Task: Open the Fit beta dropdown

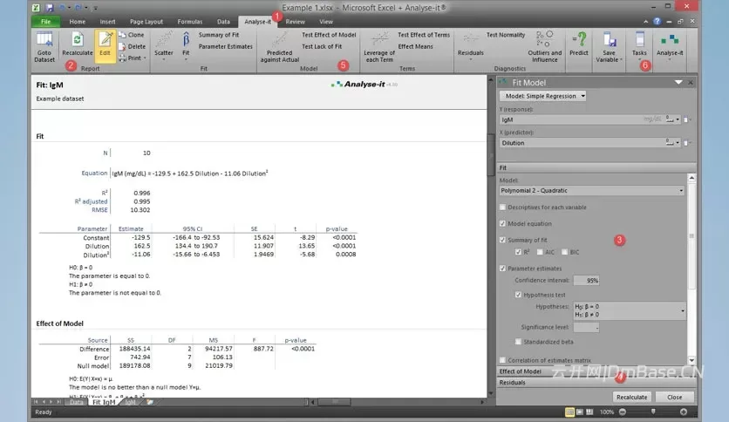Action: click(x=186, y=46)
